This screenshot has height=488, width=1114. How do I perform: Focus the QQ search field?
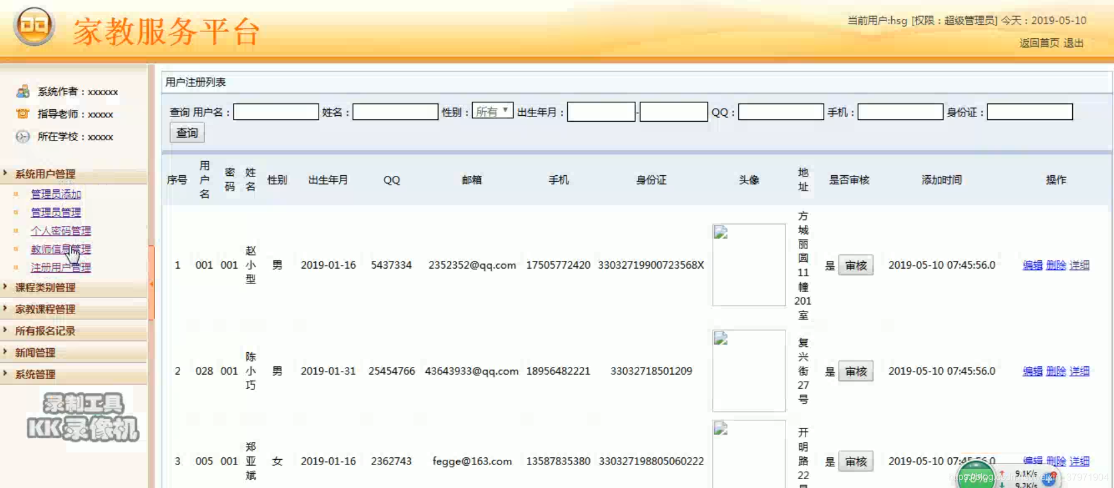(x=781, y=112)
